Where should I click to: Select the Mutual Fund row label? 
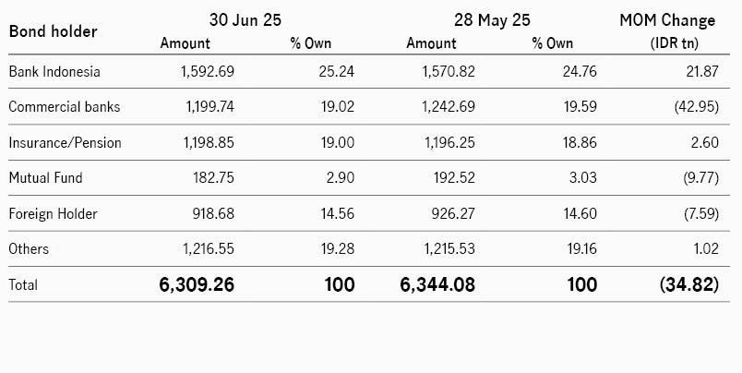point(45,177)
